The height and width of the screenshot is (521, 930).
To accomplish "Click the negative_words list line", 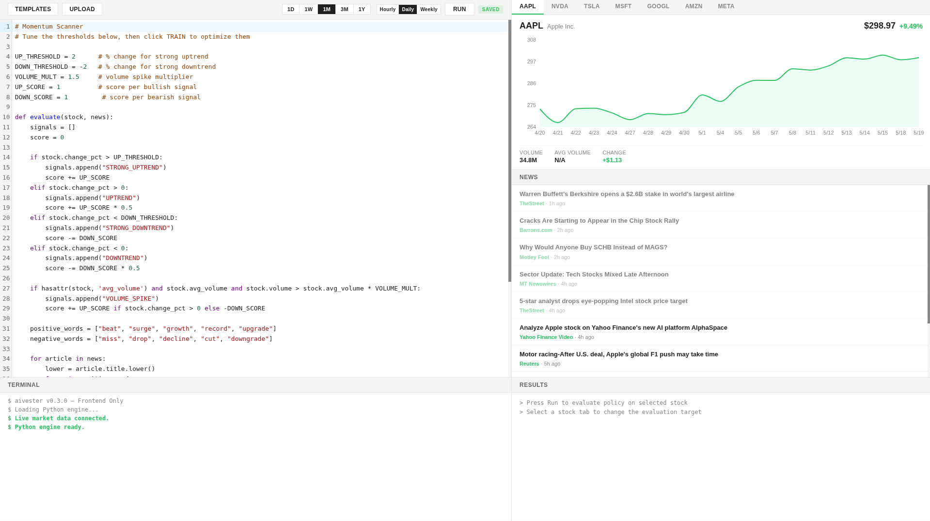I will 261,339.
